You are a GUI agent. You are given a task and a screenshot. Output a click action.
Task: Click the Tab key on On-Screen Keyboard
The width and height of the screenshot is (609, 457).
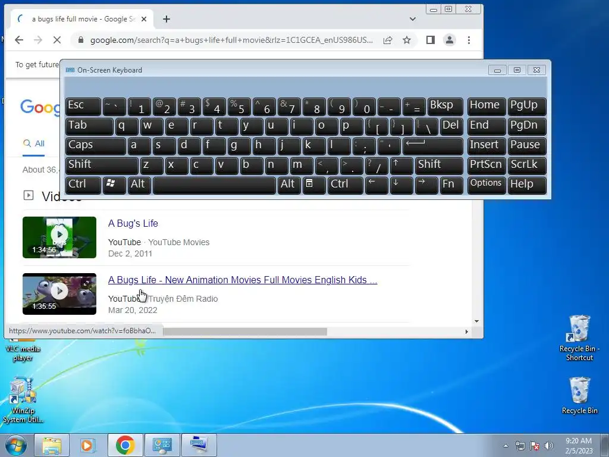pyautogui.click(x=89, y=126)
